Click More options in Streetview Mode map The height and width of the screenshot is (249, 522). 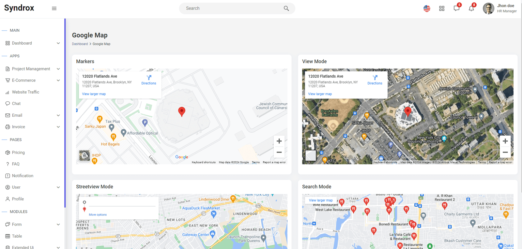click(x=98, y=215)
